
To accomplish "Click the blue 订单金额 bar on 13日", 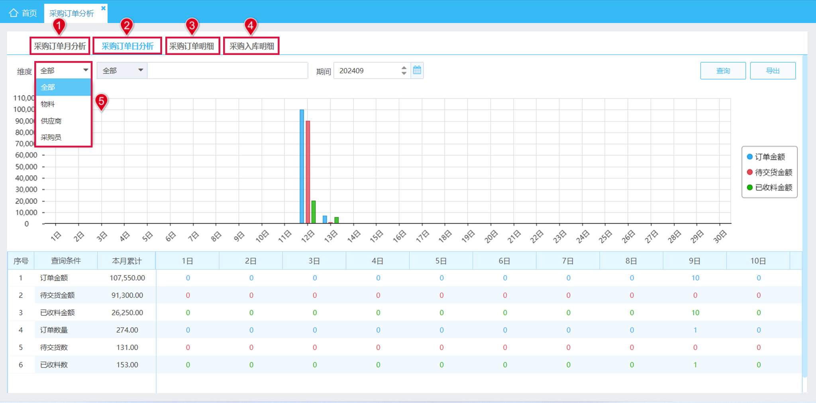I will pyautogui.click(x=325, y=219).
